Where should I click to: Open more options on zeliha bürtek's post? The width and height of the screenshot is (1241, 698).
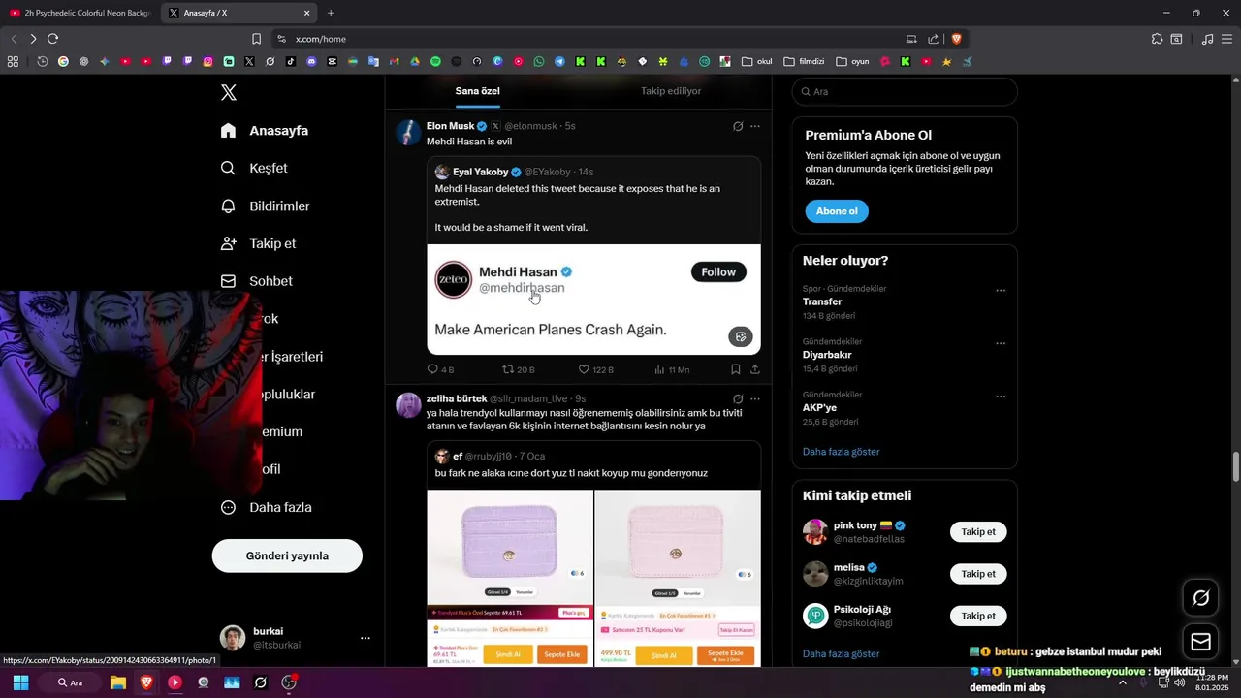(x=755, y=398)
